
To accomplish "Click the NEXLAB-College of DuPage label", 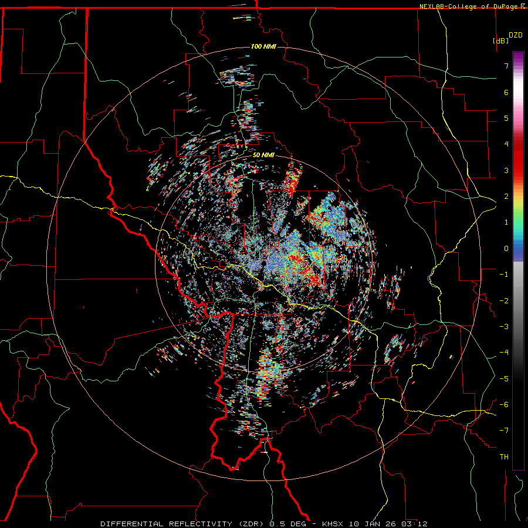I will pyautogui.click(x=469, y=6).
